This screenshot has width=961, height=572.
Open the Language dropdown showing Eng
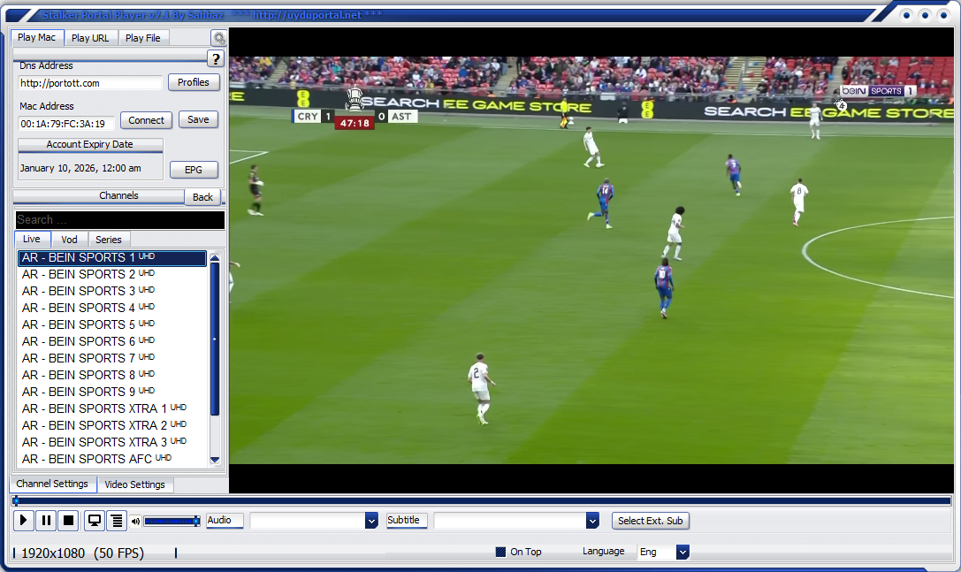(683, 552)
